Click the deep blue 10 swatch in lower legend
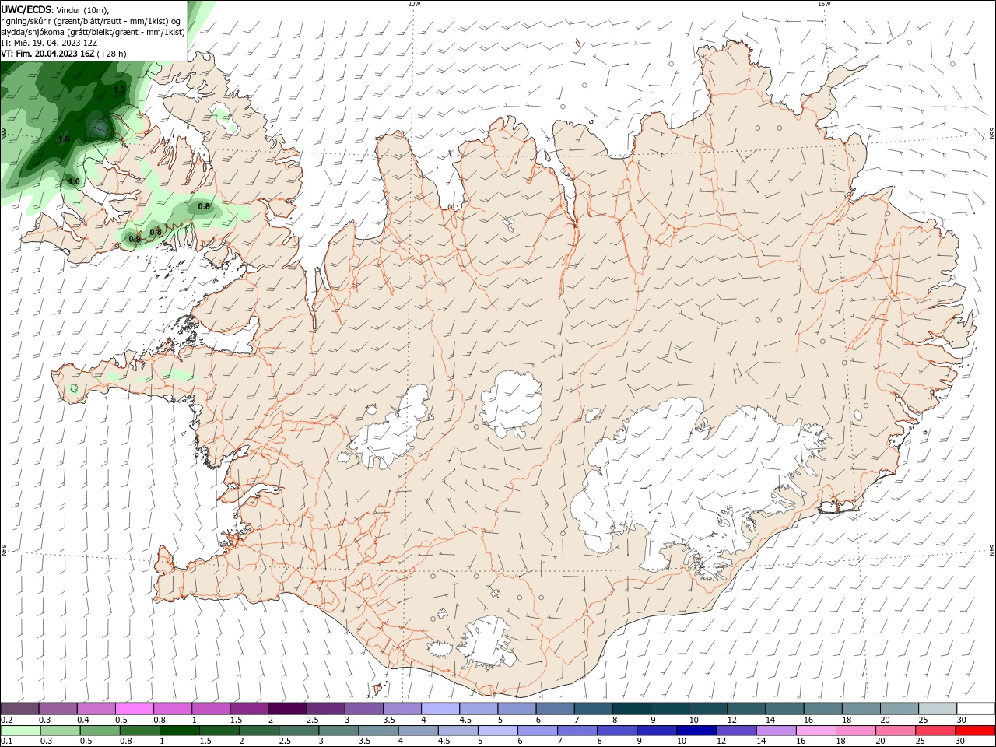This screenshot has height=747, width=996. 696,731
